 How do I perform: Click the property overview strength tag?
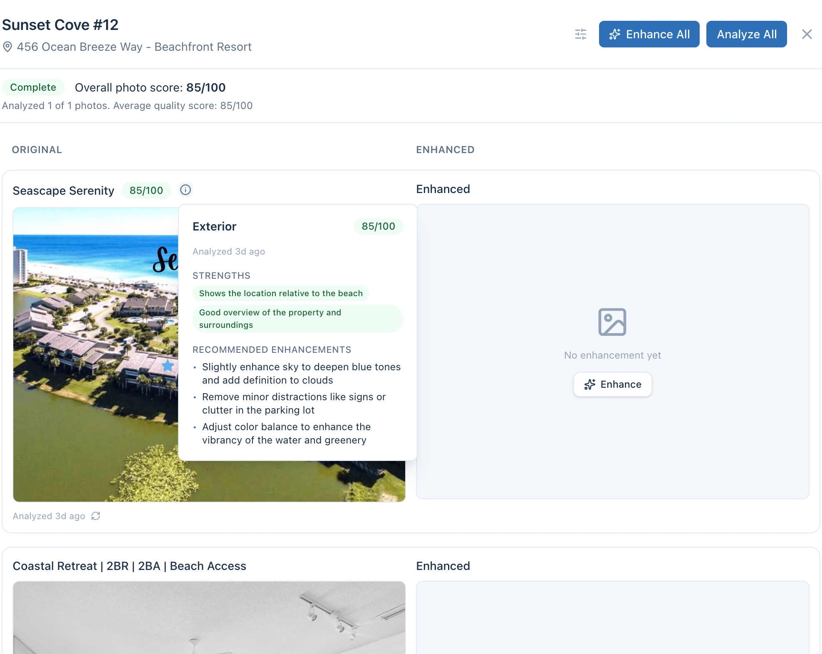click(297, 319)
